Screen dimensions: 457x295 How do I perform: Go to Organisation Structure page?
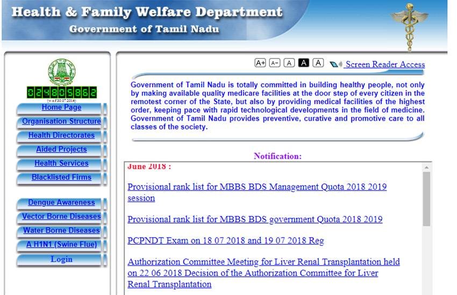pos(61,122)
